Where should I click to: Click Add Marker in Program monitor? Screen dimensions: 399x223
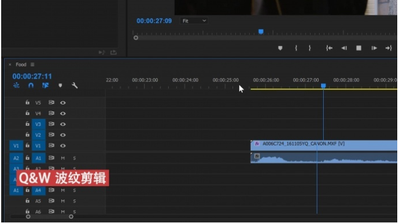pos(280,48)
